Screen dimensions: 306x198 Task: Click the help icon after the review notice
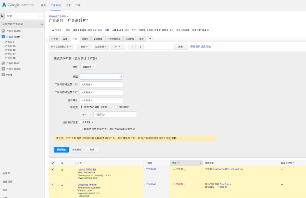click(182, 138)
